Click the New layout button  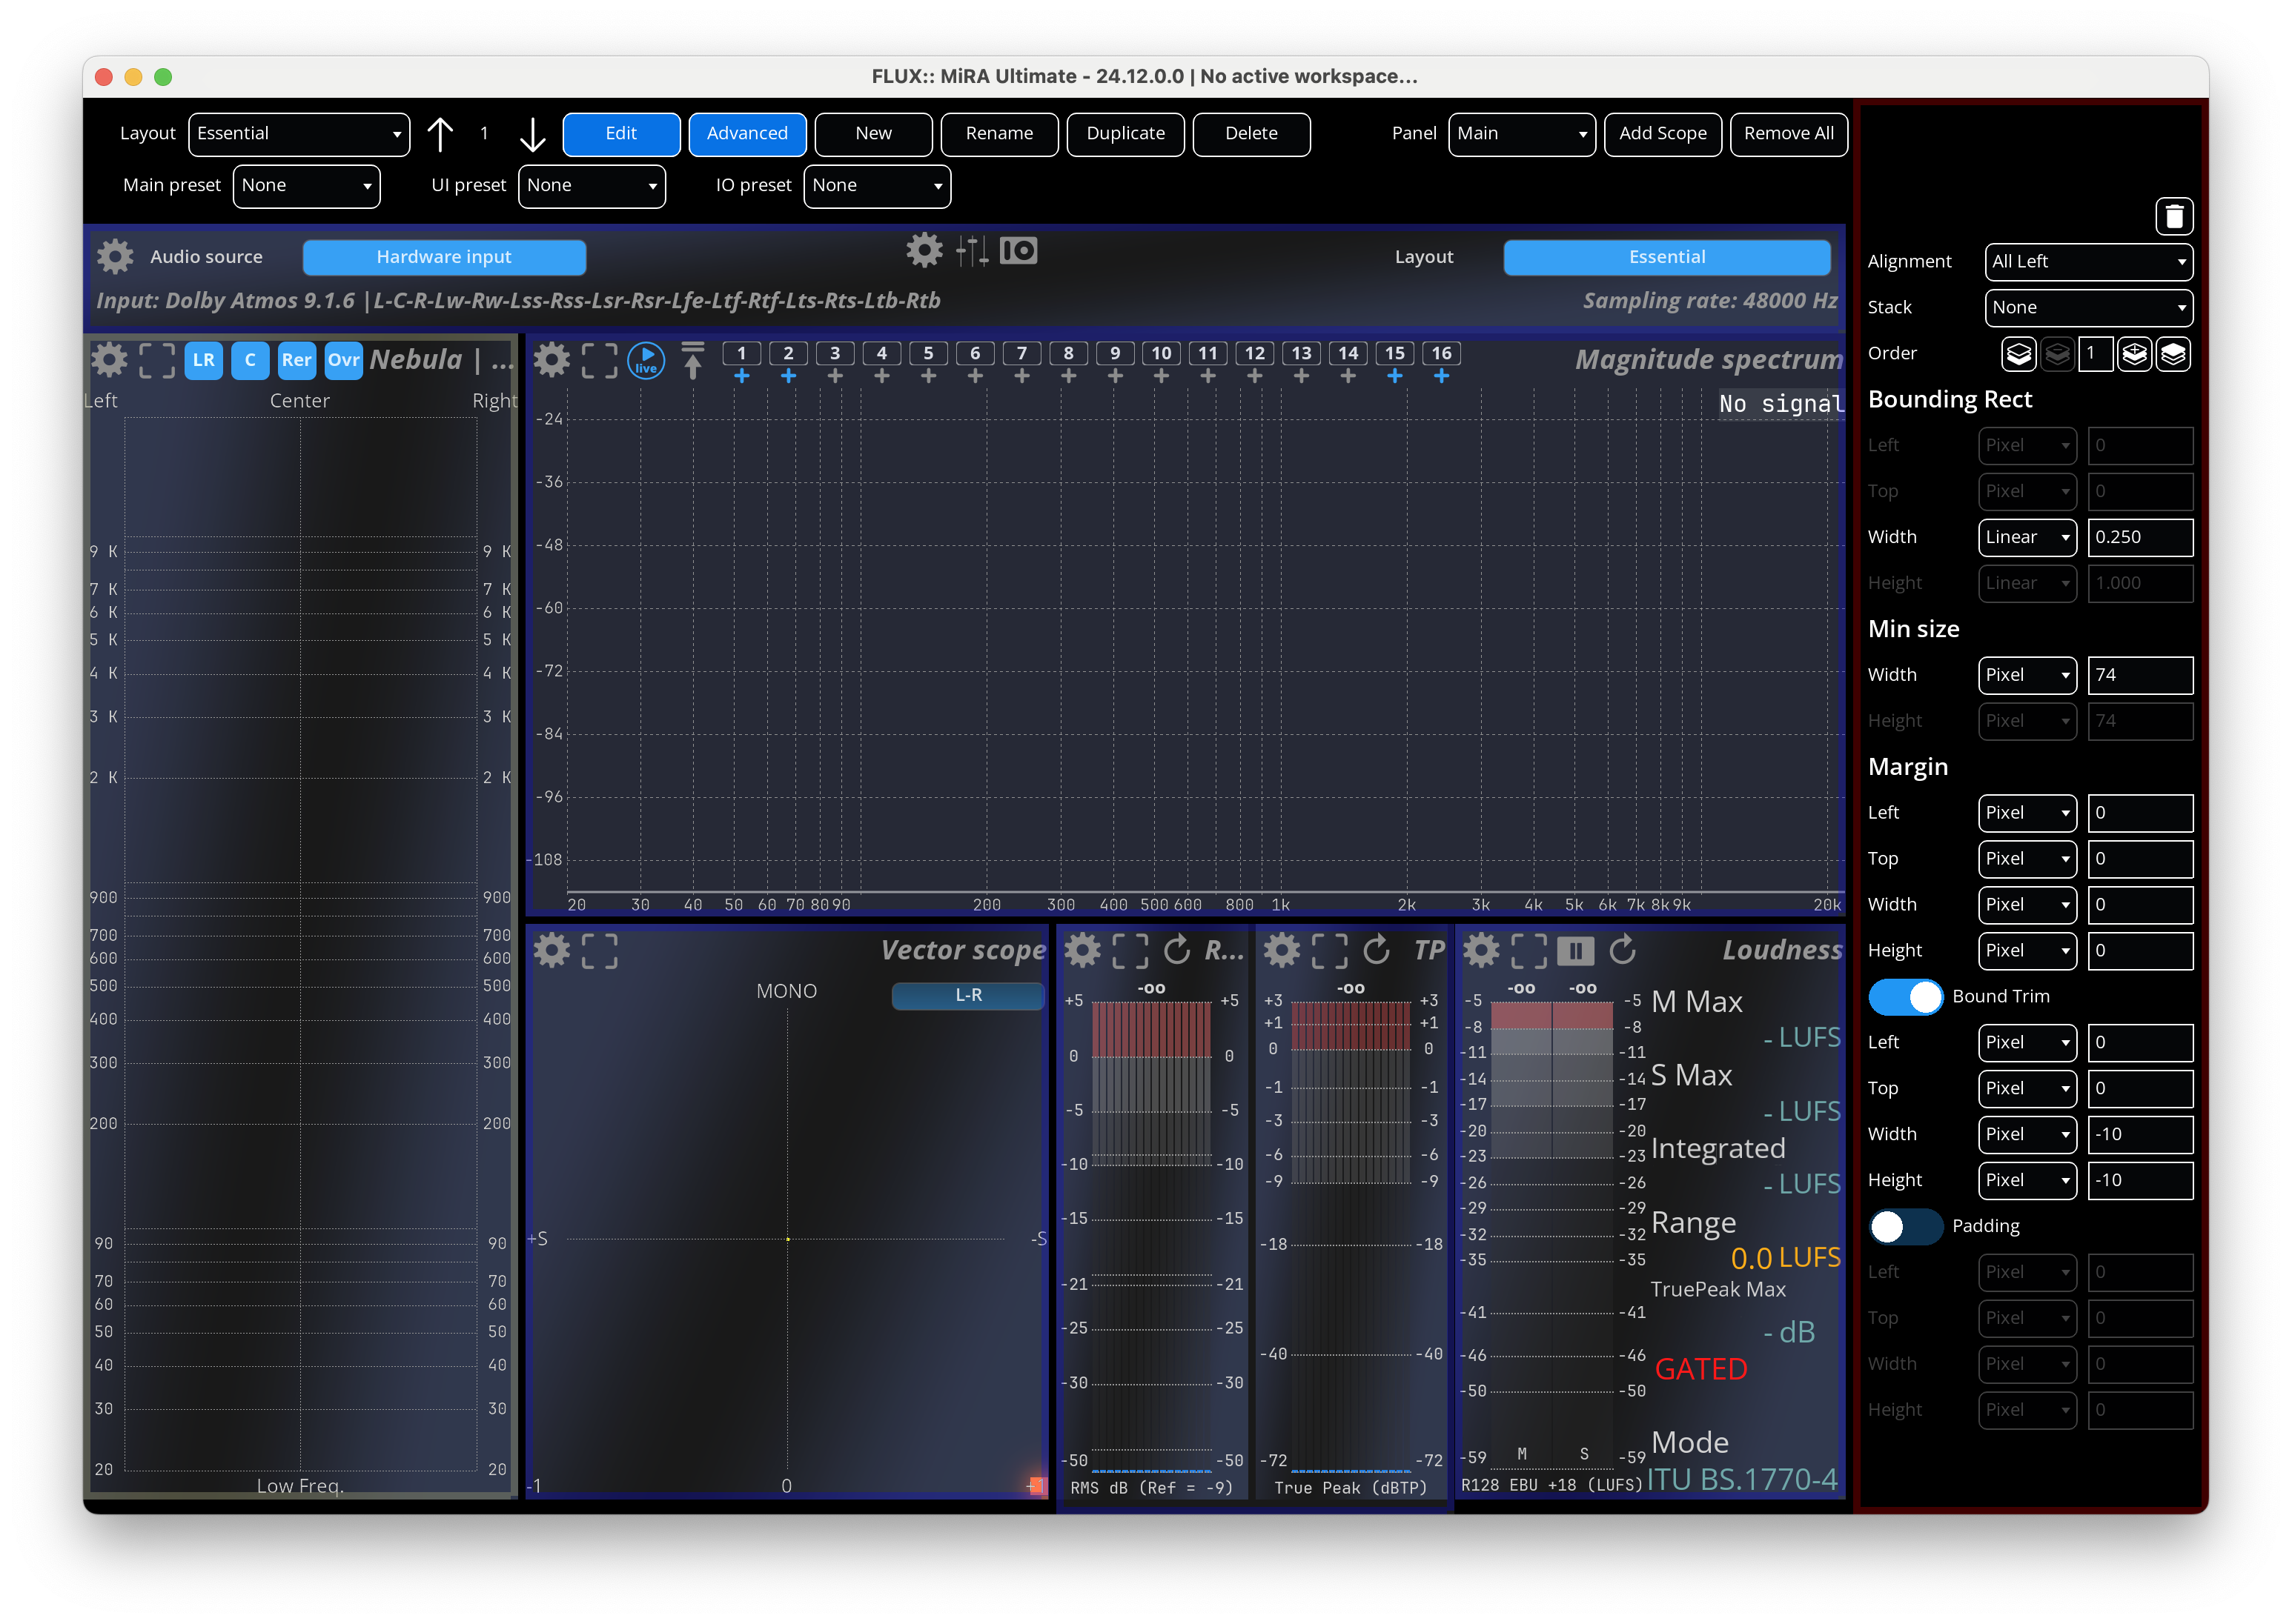pos(872,134)
